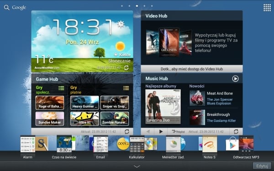Open the Game Hub header
Image resolution: width=274 pixels, height=171 pixels.
coord(82,79)
